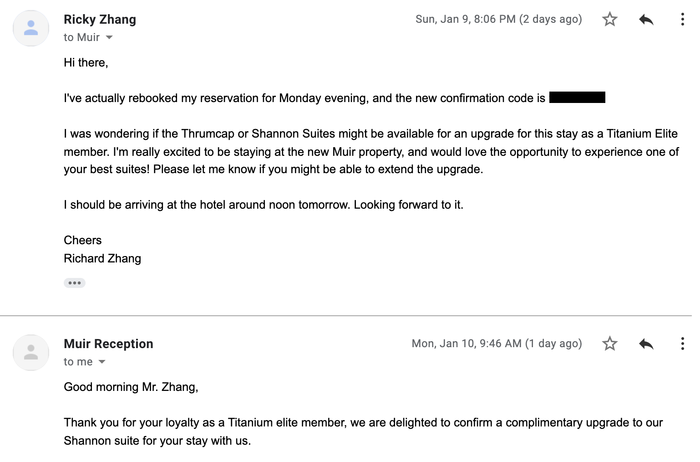Screen dimensions: 700x462
Task: Expand recipient details next to "to Muir"
Action: tap(109, 37)
